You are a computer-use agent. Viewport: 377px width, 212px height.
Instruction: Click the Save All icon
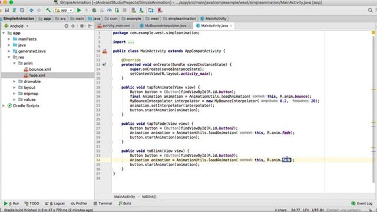click(7, 11)
